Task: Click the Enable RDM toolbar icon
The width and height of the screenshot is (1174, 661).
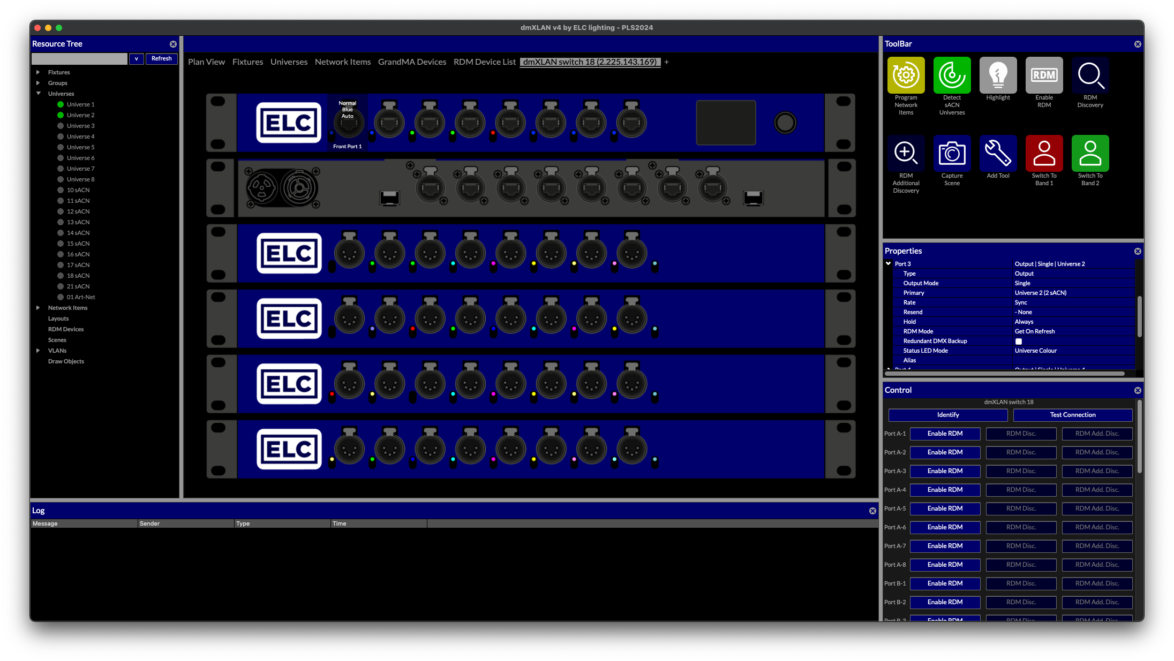Action: pyautogui.click(x=1043, y=75)
